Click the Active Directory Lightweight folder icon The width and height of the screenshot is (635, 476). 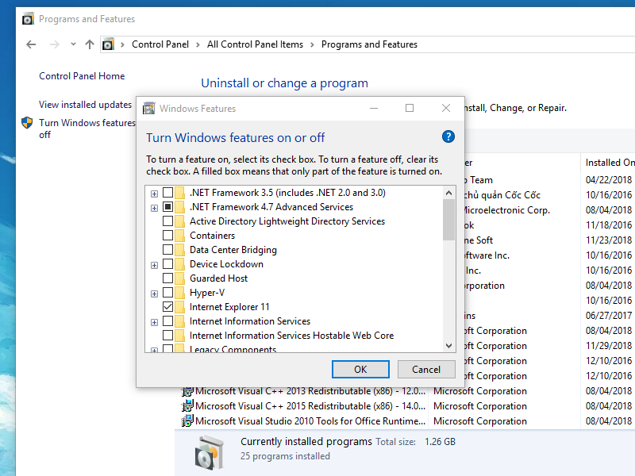click(180, 221)
